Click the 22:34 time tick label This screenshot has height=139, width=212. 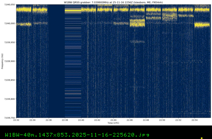[32, 120]
